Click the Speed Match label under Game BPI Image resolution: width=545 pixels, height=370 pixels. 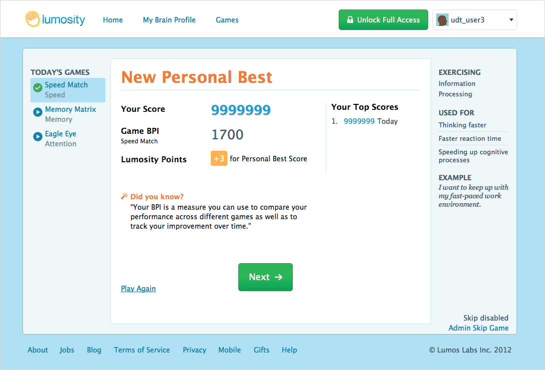click(139, 141)
